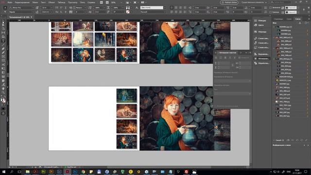
Task: Apply Strikethrough formatting
Action: tap(66, 12)
